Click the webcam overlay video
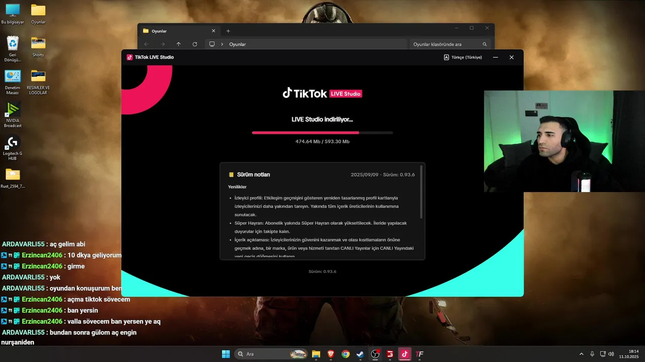645x362 pixels. (x=564, y=141)
